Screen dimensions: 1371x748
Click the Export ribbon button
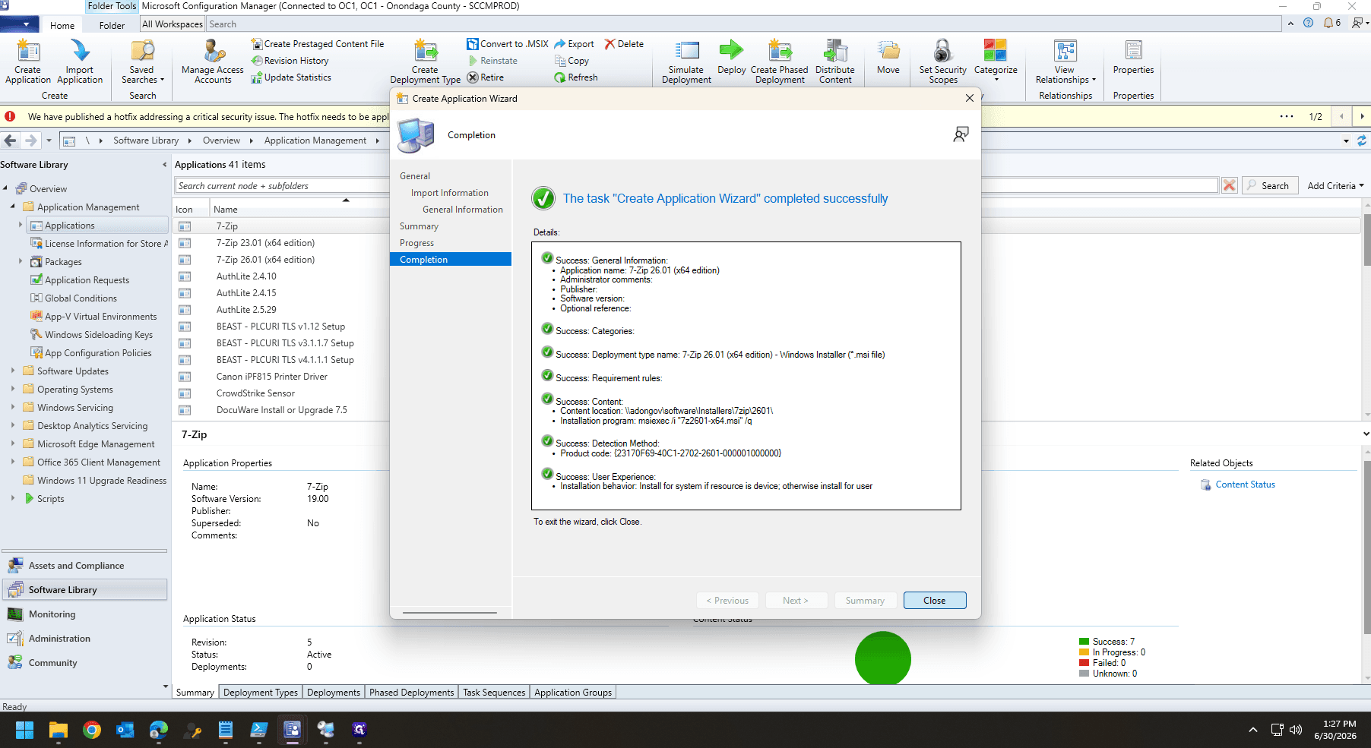[575, 44]
